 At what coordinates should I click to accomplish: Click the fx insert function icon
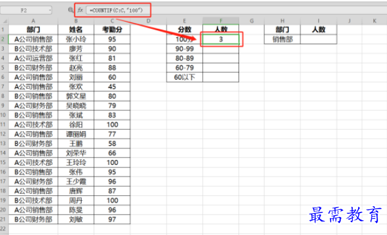[80, 10]
